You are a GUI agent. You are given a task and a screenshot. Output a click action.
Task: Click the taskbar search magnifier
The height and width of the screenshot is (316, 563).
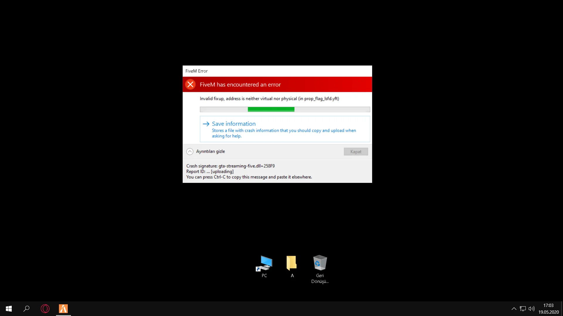click(26, 309)
